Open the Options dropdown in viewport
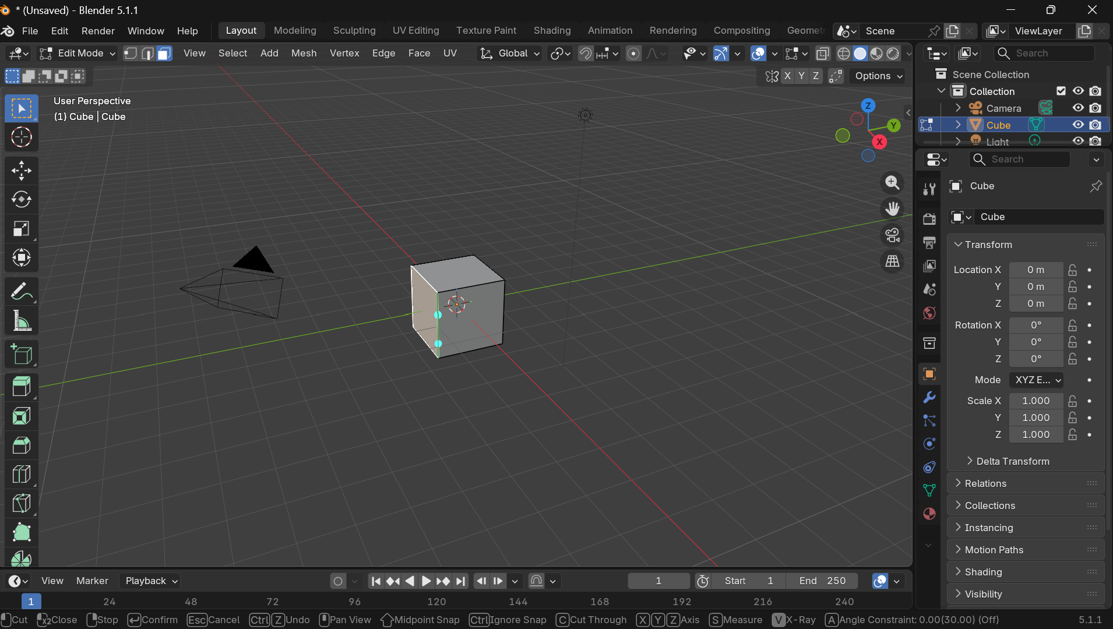This screenshot has height=629, width=1113. pos(879,76)
